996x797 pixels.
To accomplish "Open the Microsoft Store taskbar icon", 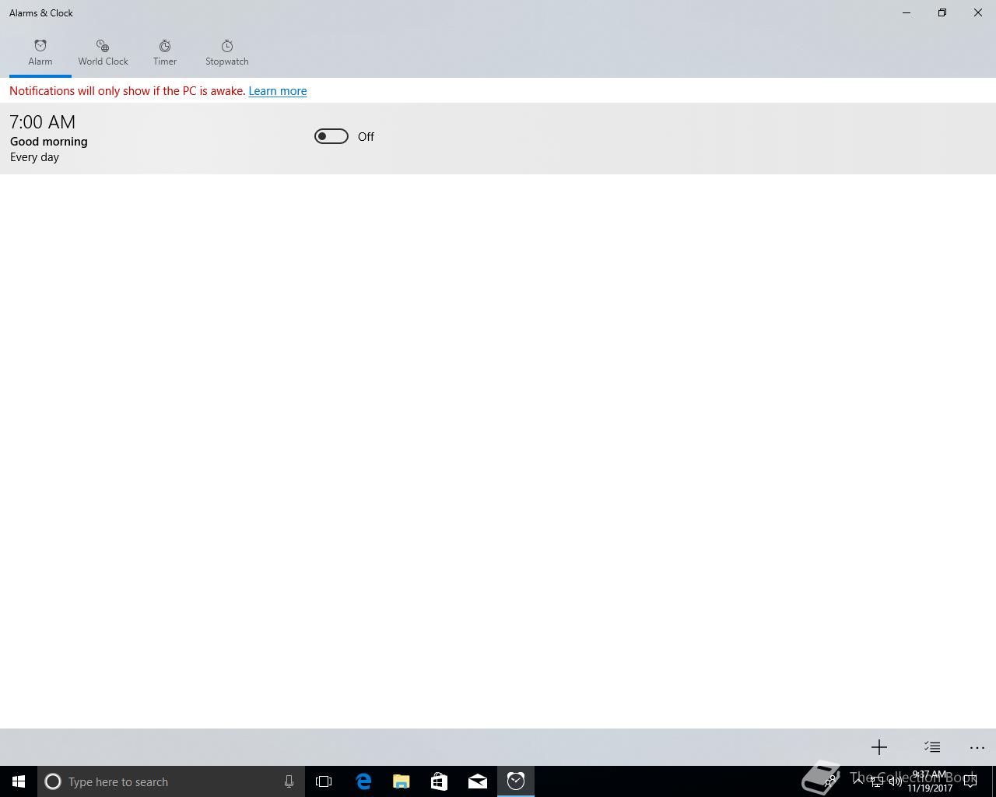I will tap(440, 781).
